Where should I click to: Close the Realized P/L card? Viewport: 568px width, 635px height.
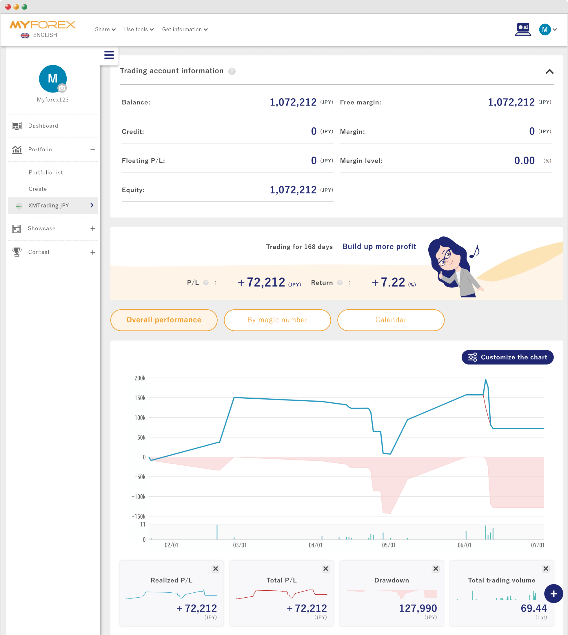[216, 569]
